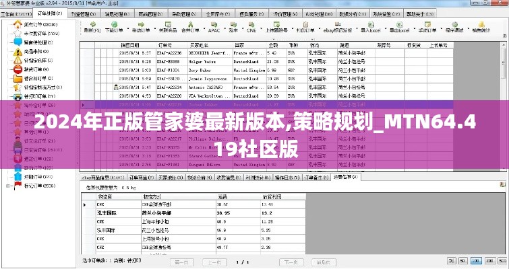Click the Export Excel toolbar icon
509x269 pixels.
(400, 24)
